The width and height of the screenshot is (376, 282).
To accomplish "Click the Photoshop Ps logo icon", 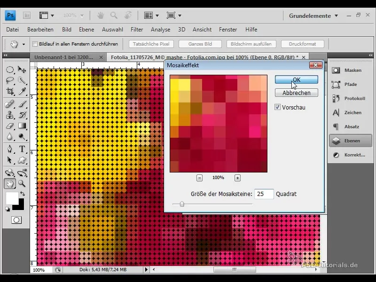I will point(10,16).
